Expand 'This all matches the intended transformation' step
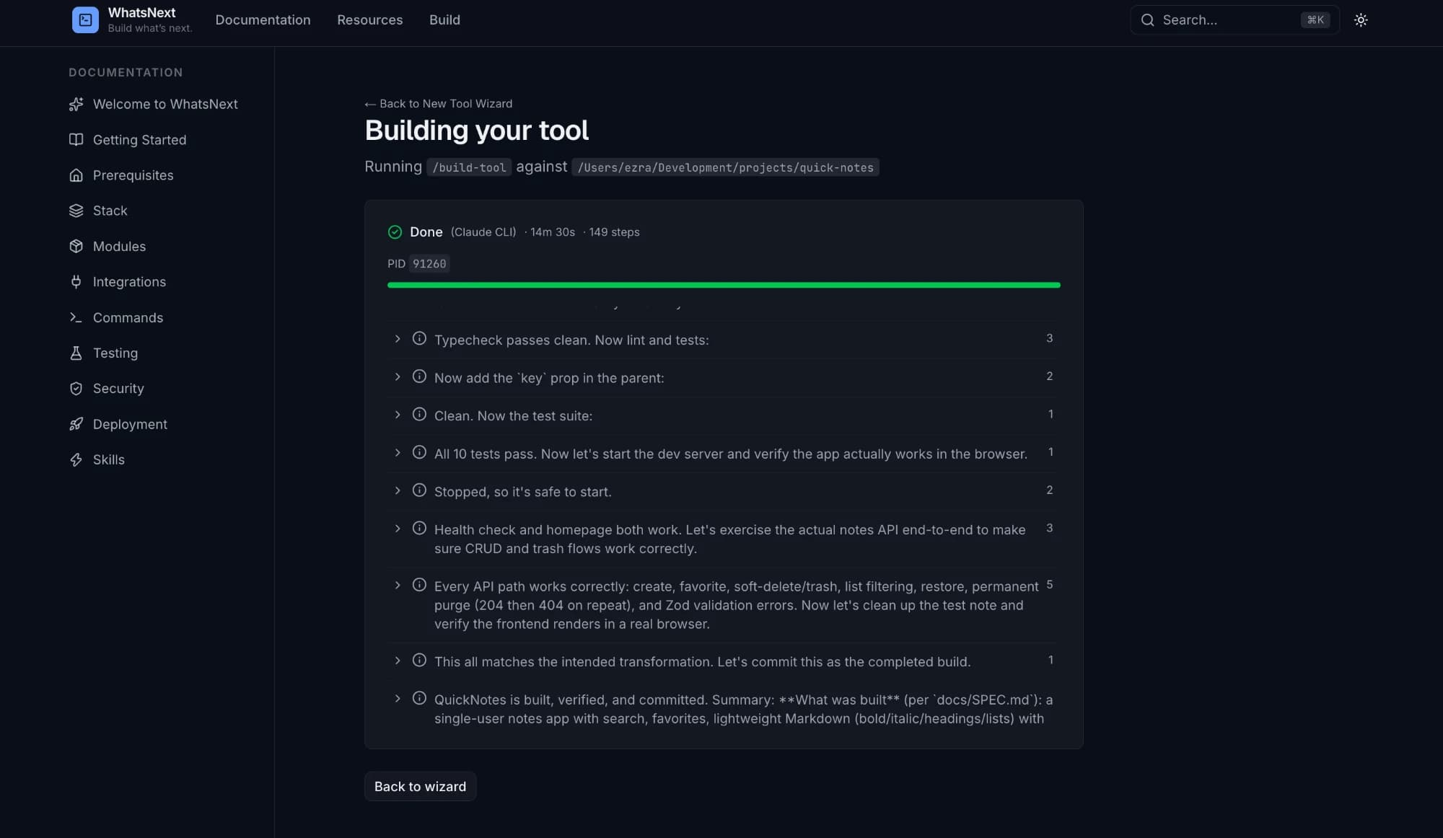1443x838 pixels. [x=398, y=661]
